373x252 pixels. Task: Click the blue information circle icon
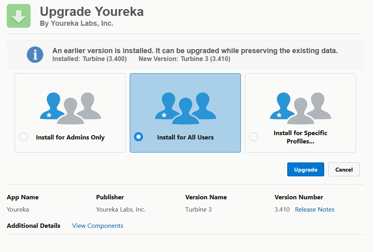[35, 55]
